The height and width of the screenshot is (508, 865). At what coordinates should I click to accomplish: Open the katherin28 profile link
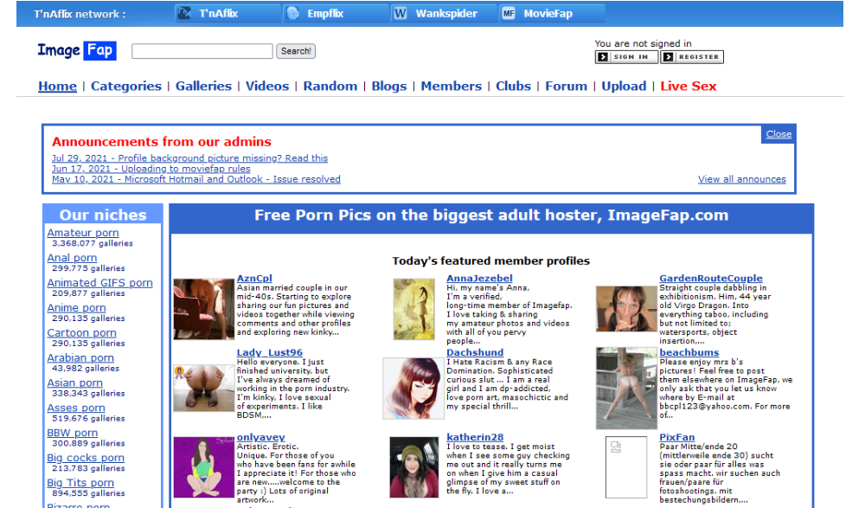(x=475, y=437)
